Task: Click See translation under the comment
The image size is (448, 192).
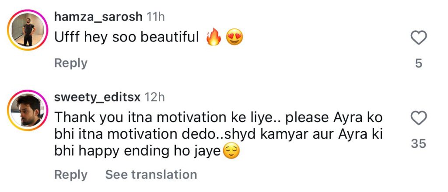Action: (151, 175)
